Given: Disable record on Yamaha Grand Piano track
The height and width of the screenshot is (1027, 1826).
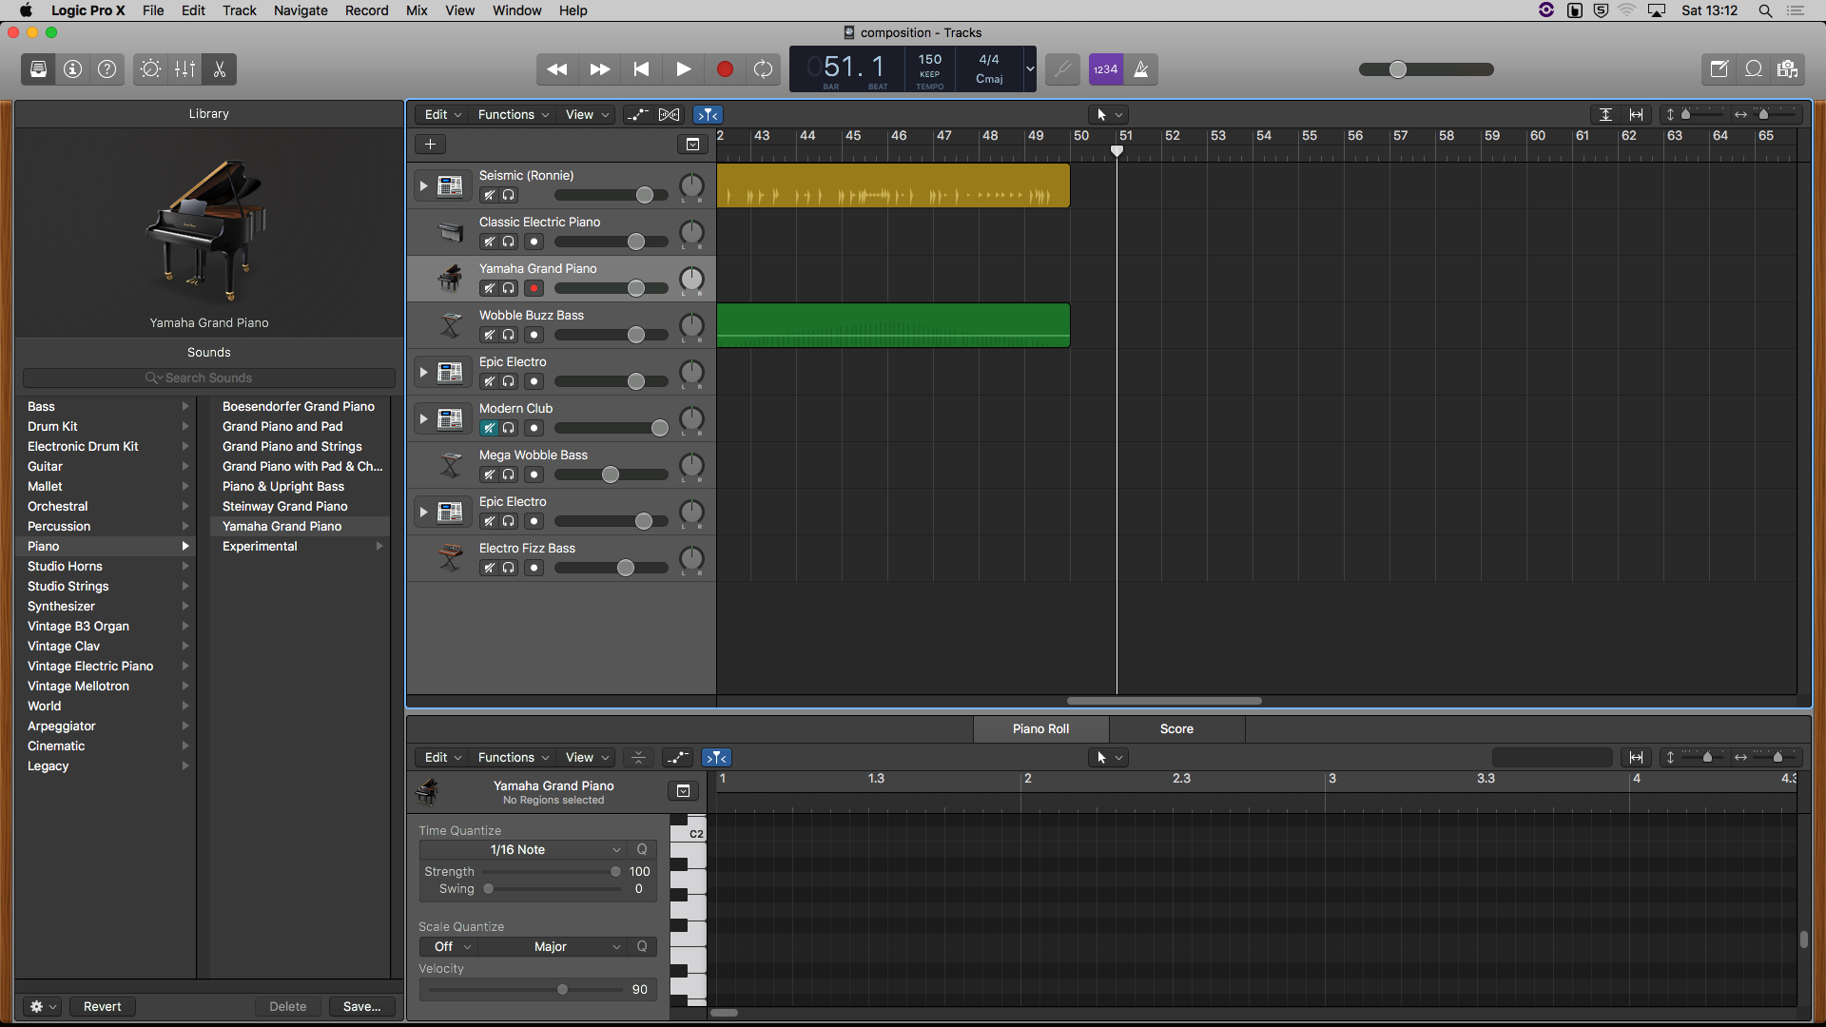Looking at the screenshot, I should (534, 288).
